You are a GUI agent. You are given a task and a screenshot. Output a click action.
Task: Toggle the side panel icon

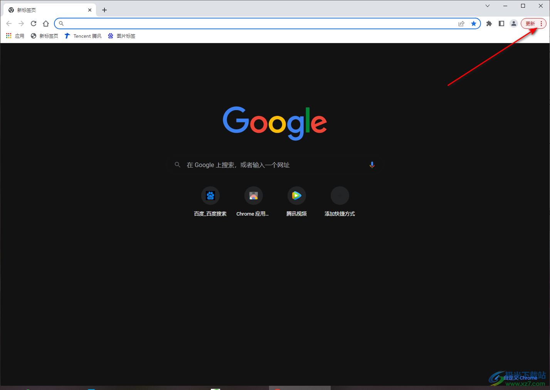(x=501, y=23)
